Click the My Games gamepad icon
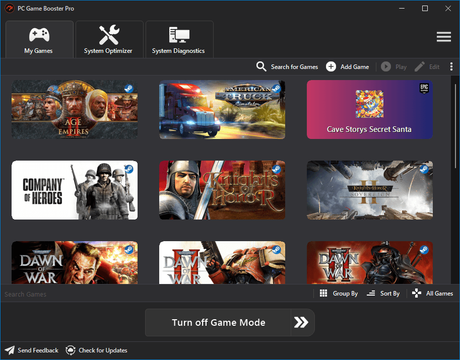This screenshot has width=460, height=360. coord(39,35)
